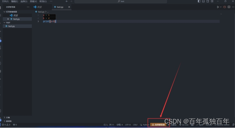Viewport: 235px width, 128px height.
Task: Go forward with the right arrow
Action: pyautogui.click(x=71, y=1)
